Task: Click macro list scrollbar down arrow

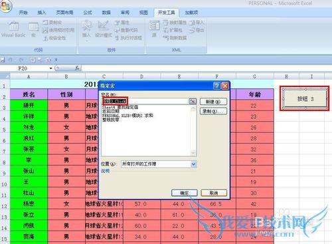Action: [x=193, y=153]
